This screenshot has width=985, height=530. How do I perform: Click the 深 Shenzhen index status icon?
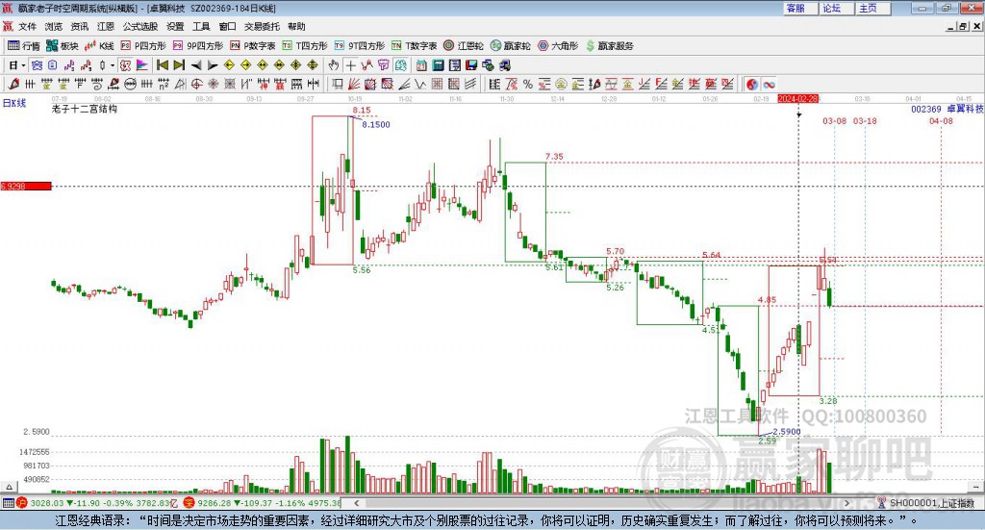pyautogui.click(x=189, y=503)
